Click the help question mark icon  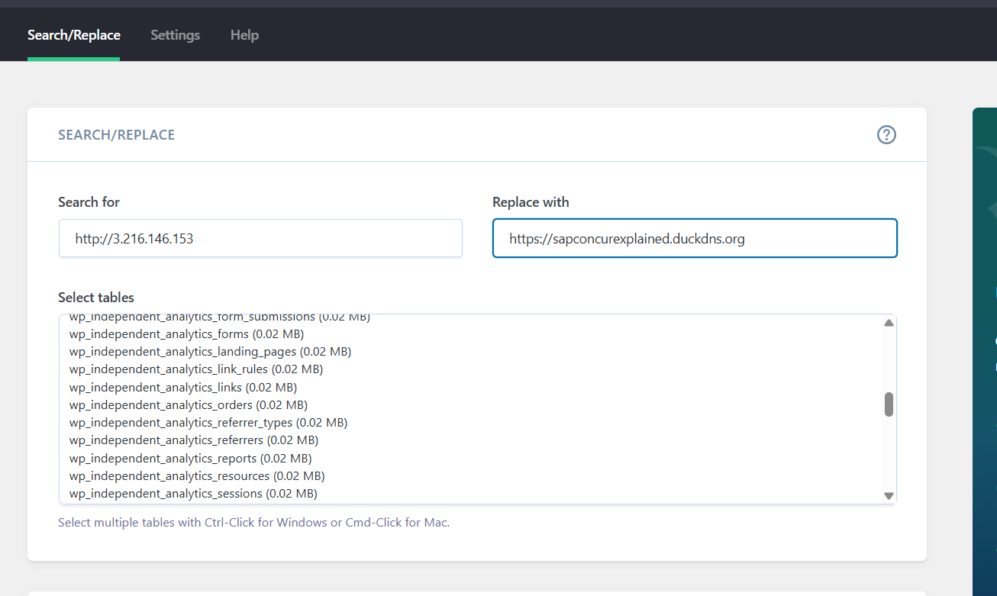[x=886, y=135]
